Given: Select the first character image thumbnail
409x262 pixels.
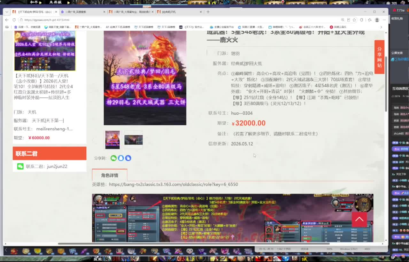Looking at the screenshot, I should tap(112, 140).
